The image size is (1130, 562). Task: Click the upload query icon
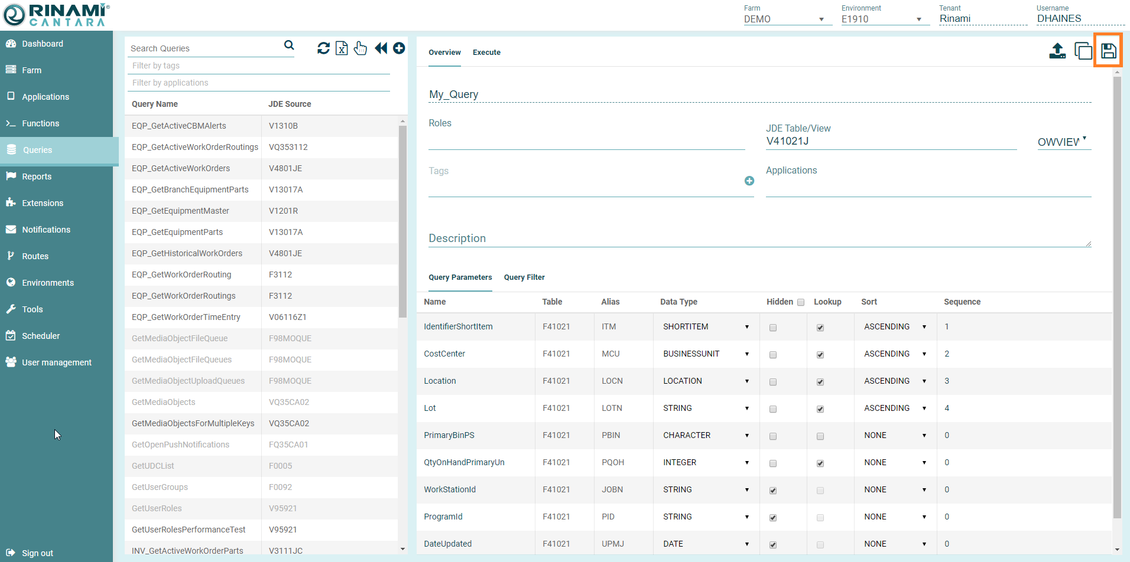[1057, 51]
